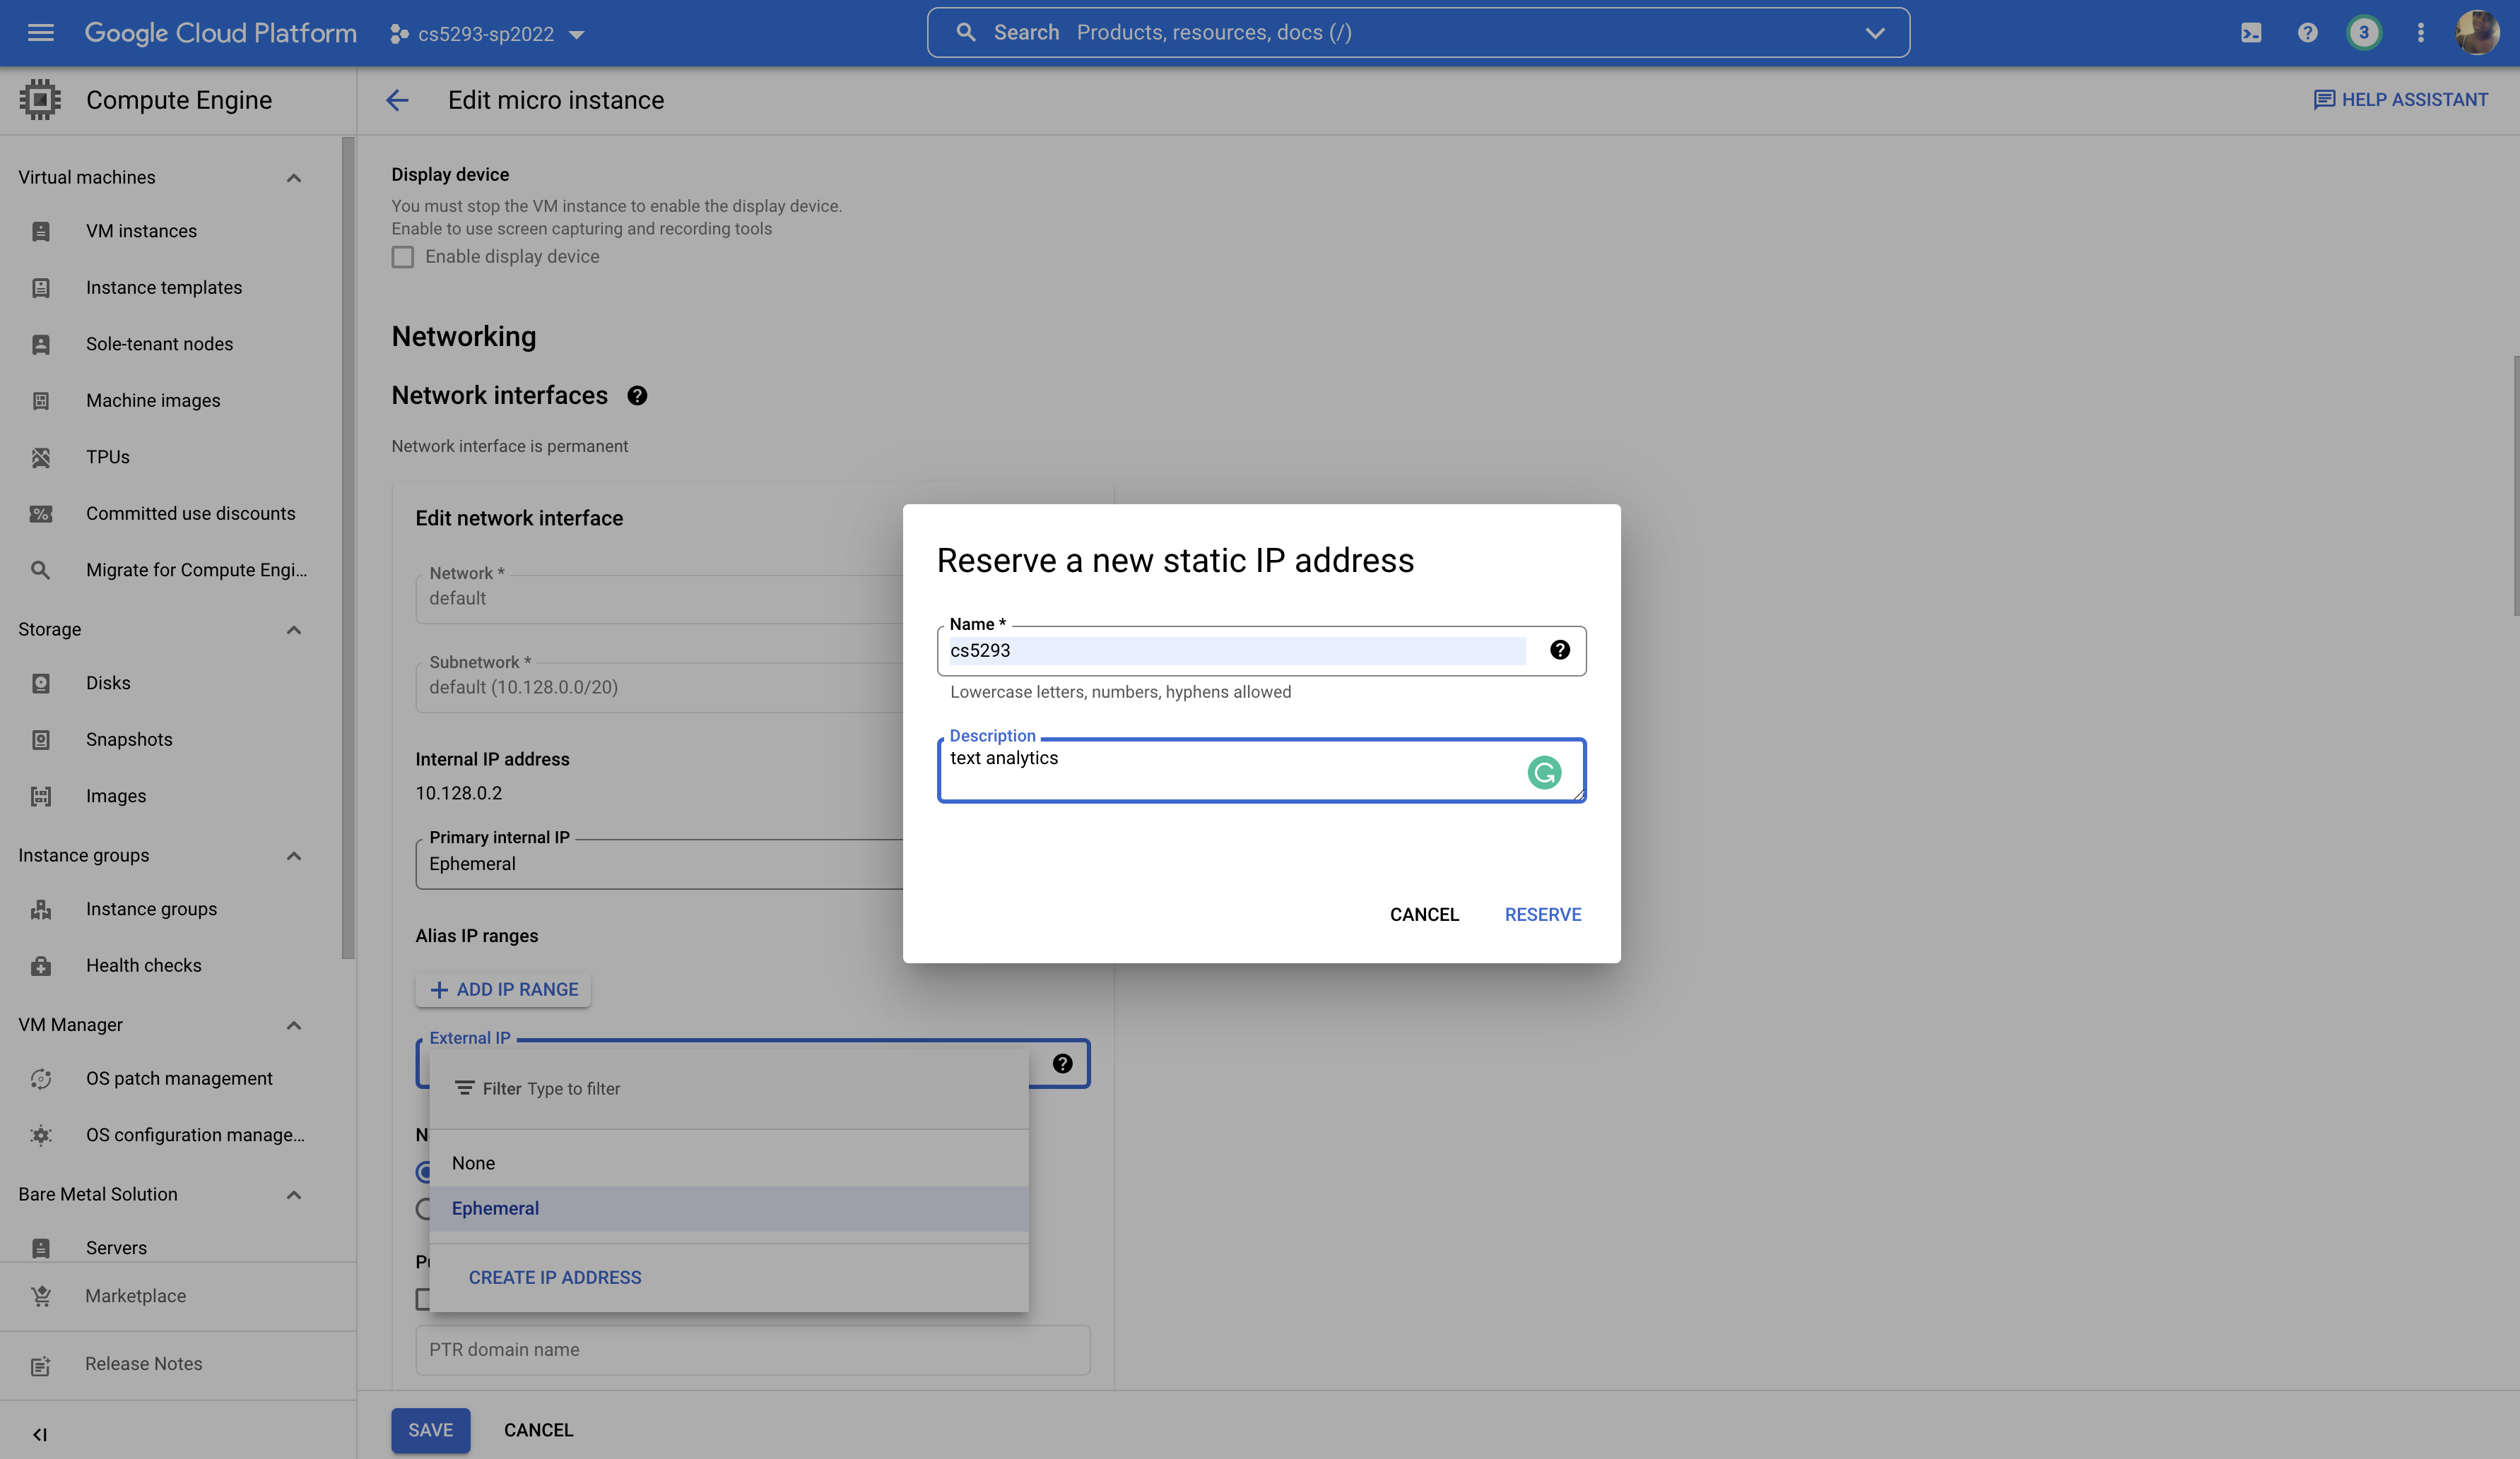Viewport: 2520px width, 1459px height.
Task: Enable the display device checkbox
Action: [403, 257]
